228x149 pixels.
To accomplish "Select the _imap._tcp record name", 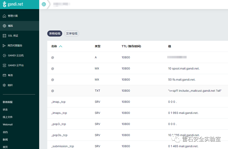I will (x=58, y=102).
